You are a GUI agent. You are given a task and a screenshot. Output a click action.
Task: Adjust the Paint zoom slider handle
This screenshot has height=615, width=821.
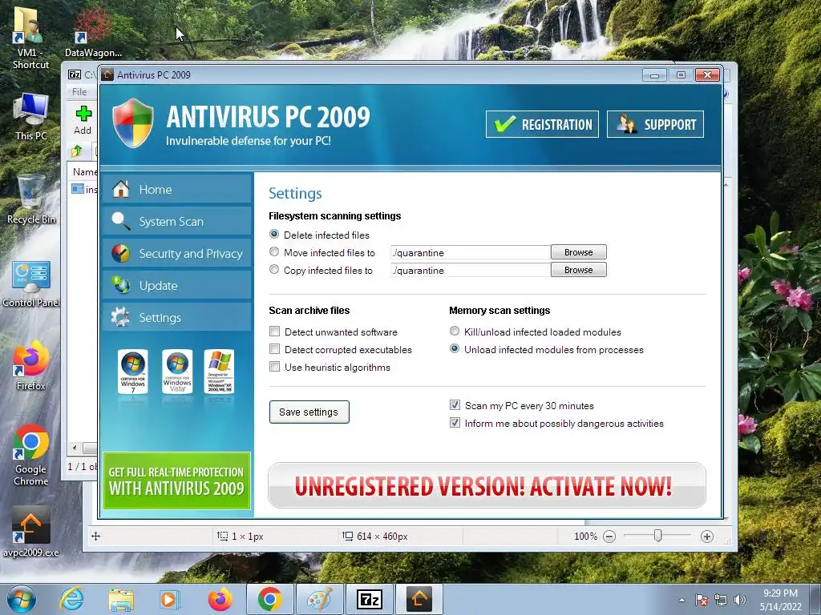(657, 536)
